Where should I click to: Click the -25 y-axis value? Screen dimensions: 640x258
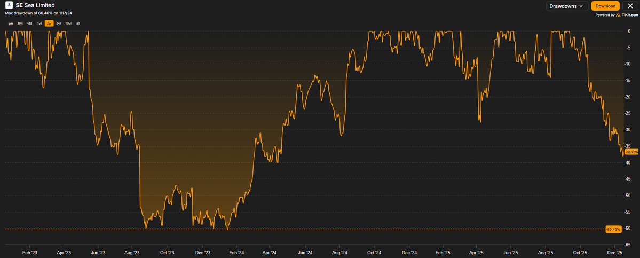click(x=628, y=113)
